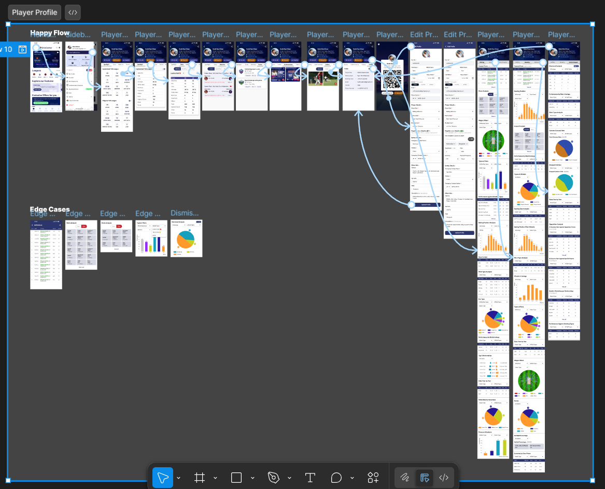Image resolution: width=605 pixels, height=489 pixels.
Task: Switch to Draw mode in the toolbar
Action: click(404, 478)
